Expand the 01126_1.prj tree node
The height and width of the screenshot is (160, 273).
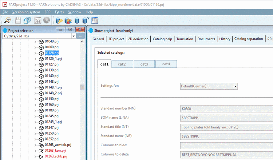pos(35,59)
